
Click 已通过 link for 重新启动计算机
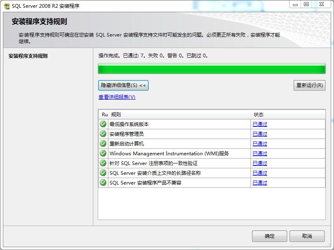coord(259,144)
